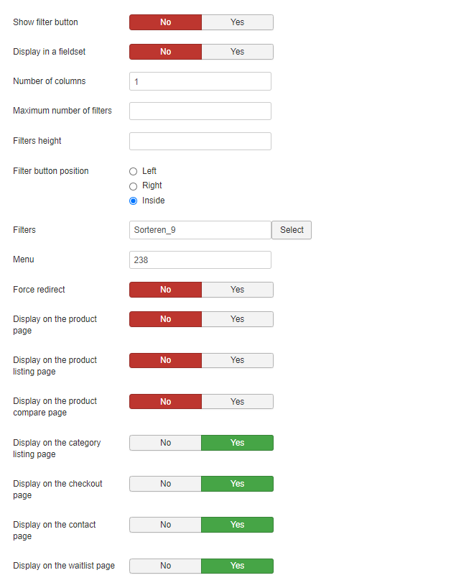Enable Display in a fieldset Yes option

(x=237, y=52)
